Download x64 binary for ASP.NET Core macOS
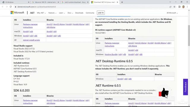Image resolution: width=190 pixels, height=107 pixels. [137, 50]
